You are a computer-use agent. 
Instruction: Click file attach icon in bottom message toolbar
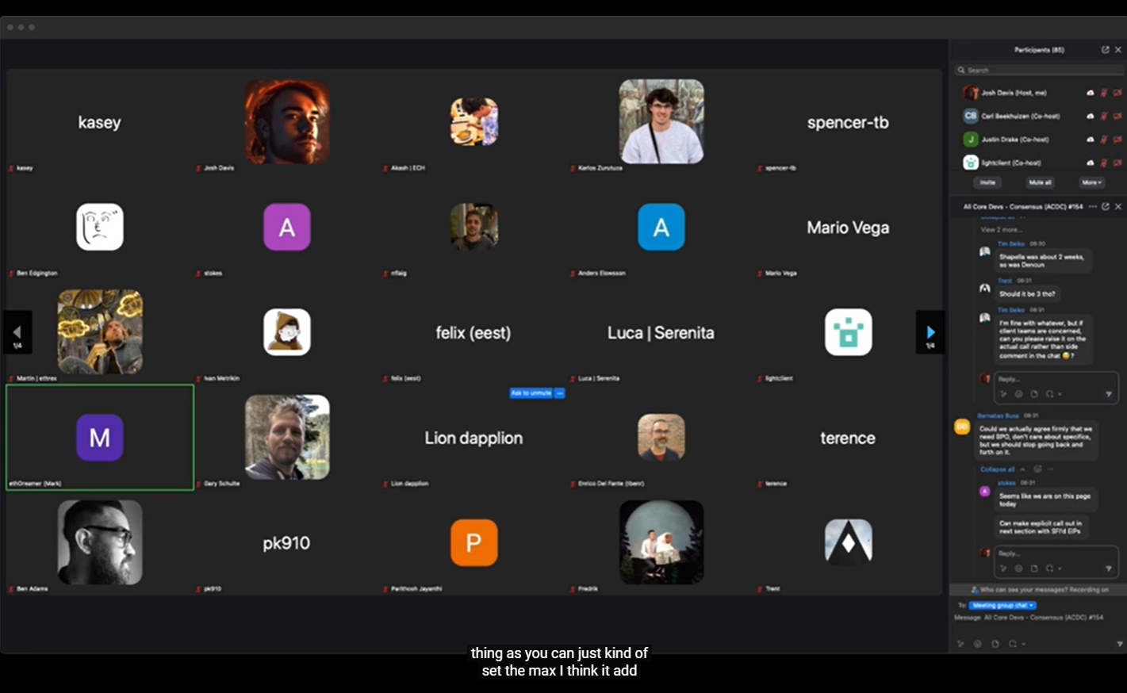pyautogui.click(x=995, y=644)
